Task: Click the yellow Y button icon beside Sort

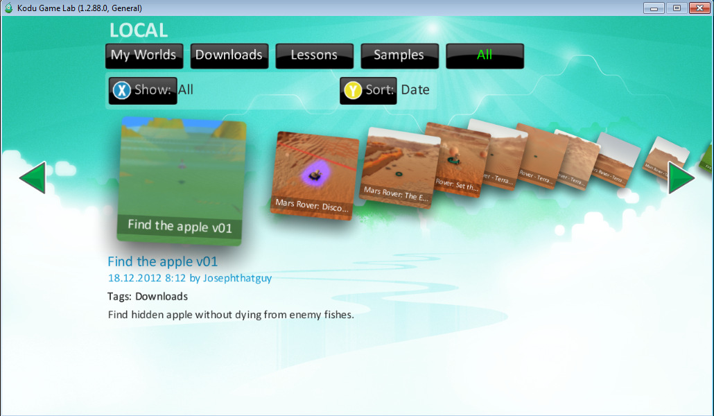Action: [353, 90]
